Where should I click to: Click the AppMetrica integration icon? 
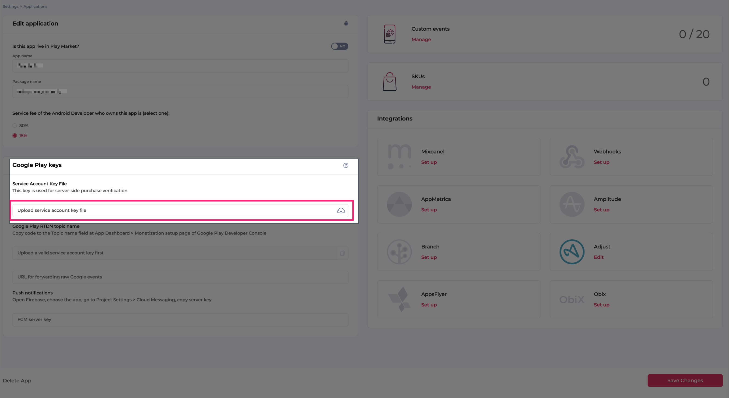pos(399,204)
